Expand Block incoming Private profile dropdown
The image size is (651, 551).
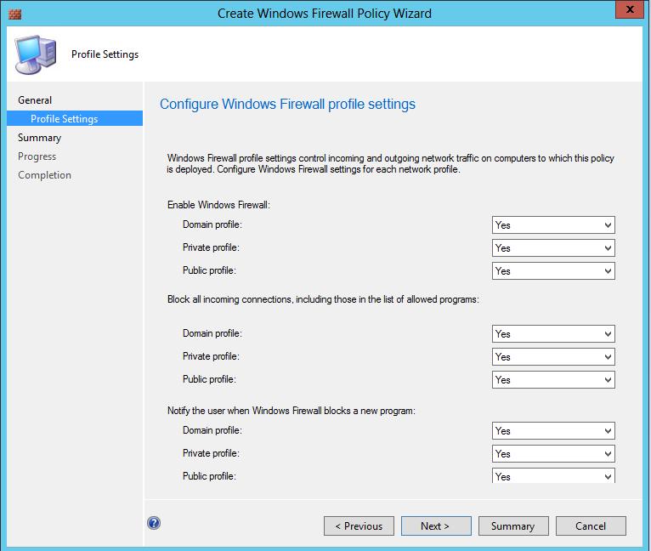click(553, 356)
